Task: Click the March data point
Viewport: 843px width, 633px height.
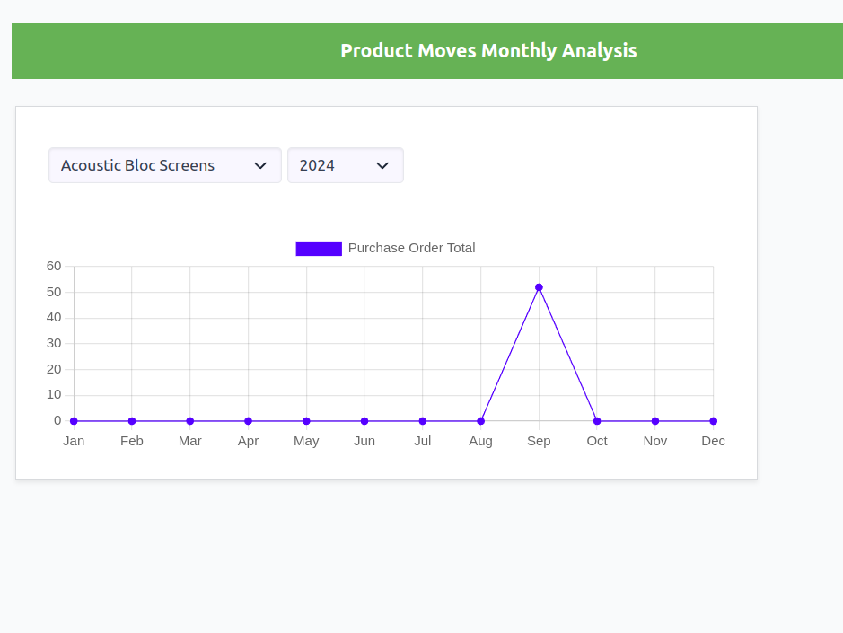Action: click(190, 421)
